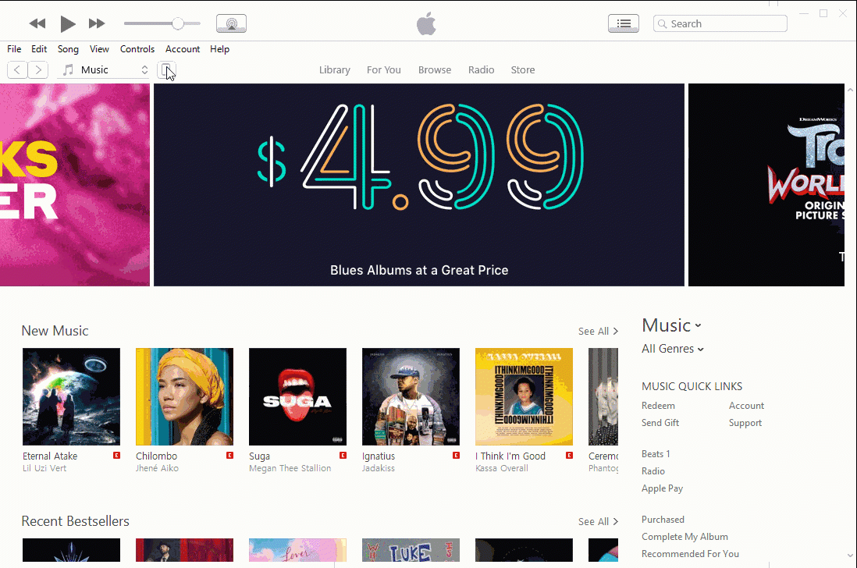
Task: Click the device icon next to Music selector
Action: coord(167,70)
